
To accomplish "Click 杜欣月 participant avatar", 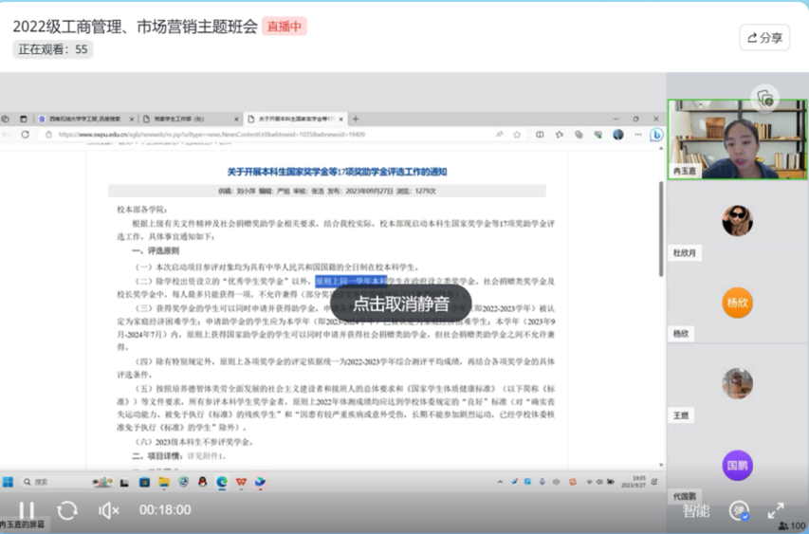I will click(737, 221).
